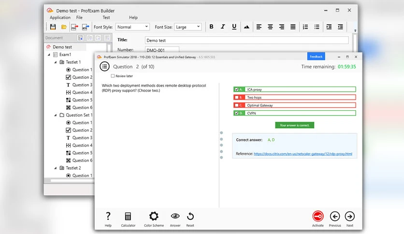Open the Test menu in Builder
Image resolution: width=404 pixels, height=234 pixels.
click(106, 17)
